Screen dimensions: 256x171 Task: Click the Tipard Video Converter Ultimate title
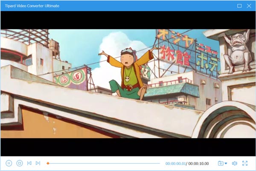[x=32, y=6]
